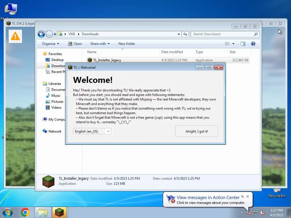Click the TL grass block taskbar icon
Screen dimensions: 291x218
click(x=59, y=212)
